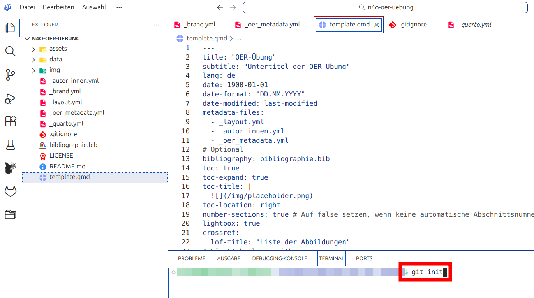The height and width of the screenshot is (298, 534).
Task: Open the Bearbeiten menu
Action: point(58,7)
